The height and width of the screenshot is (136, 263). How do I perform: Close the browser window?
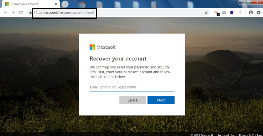[x=257, y=2]
